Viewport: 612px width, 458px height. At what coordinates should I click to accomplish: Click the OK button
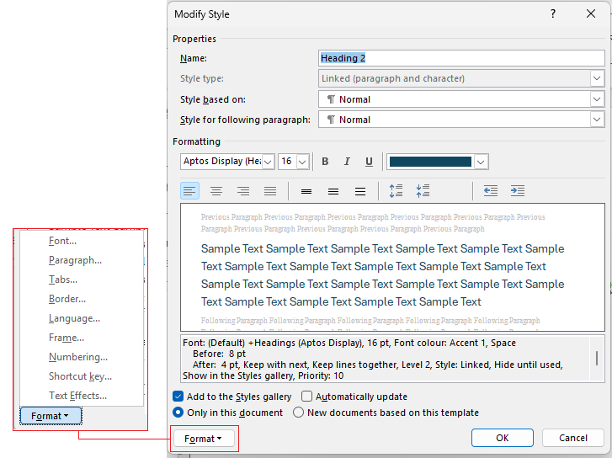(502, 438)
